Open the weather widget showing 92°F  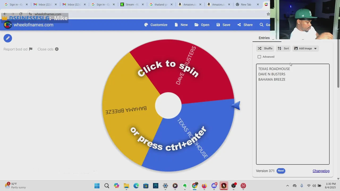click(15, 186)
